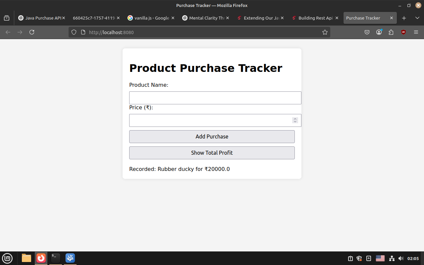Screen dimensions: 424x265
Task: Click the uBlock Origin shield icon
Action: tap(403, 32)
